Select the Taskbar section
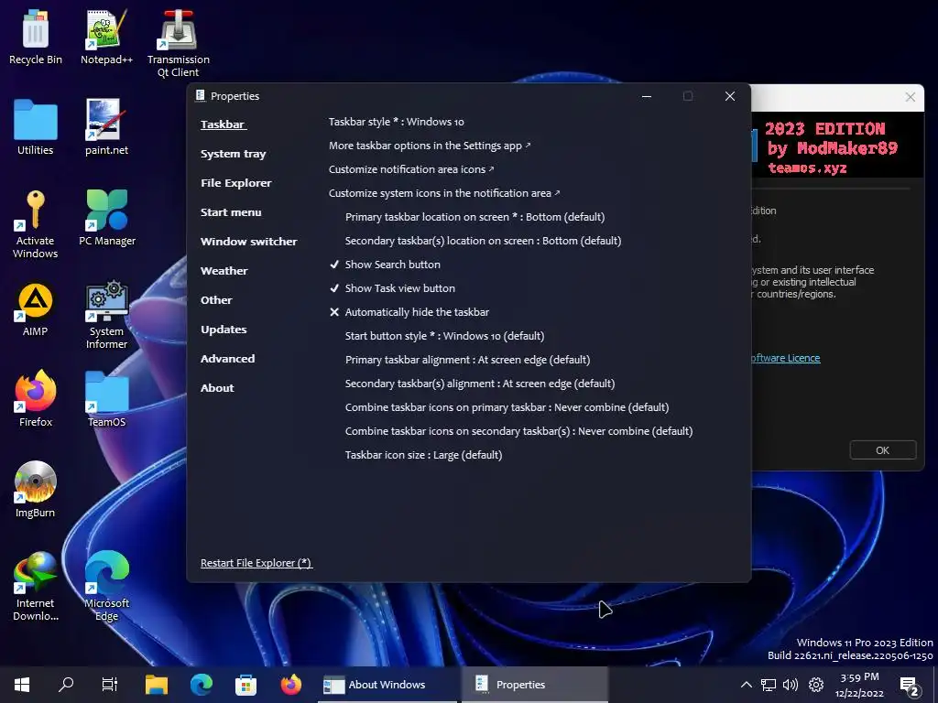This screenshot has width=938, height=703. click(224, 124)
